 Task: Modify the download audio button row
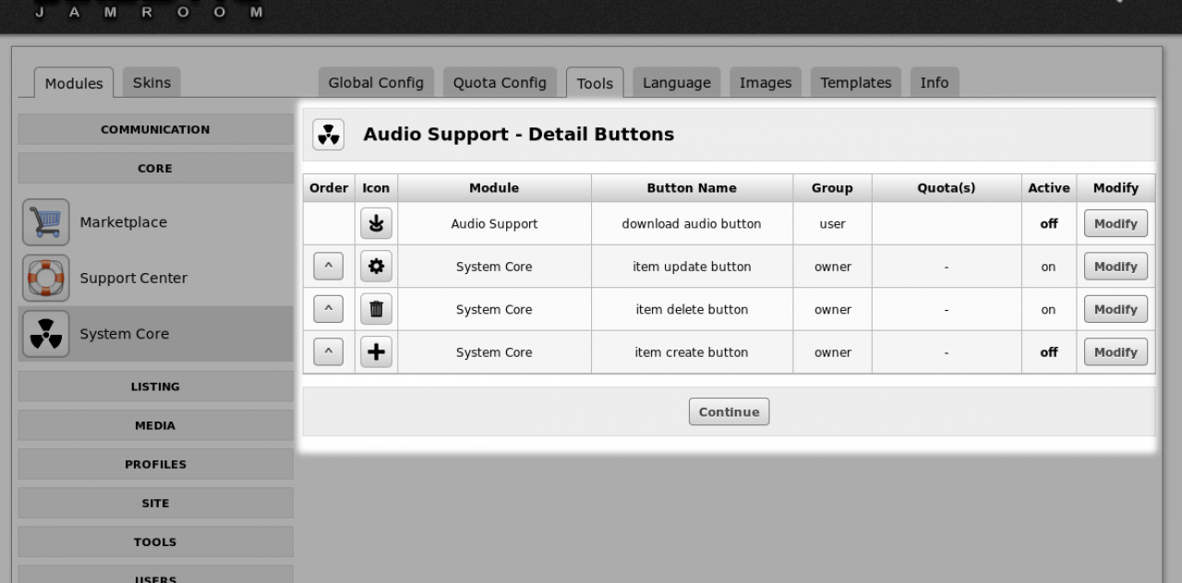pos(1116,223)
